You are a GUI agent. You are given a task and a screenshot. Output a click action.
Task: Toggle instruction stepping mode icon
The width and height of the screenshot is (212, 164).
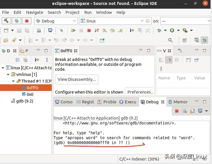[x=132, y=30]
